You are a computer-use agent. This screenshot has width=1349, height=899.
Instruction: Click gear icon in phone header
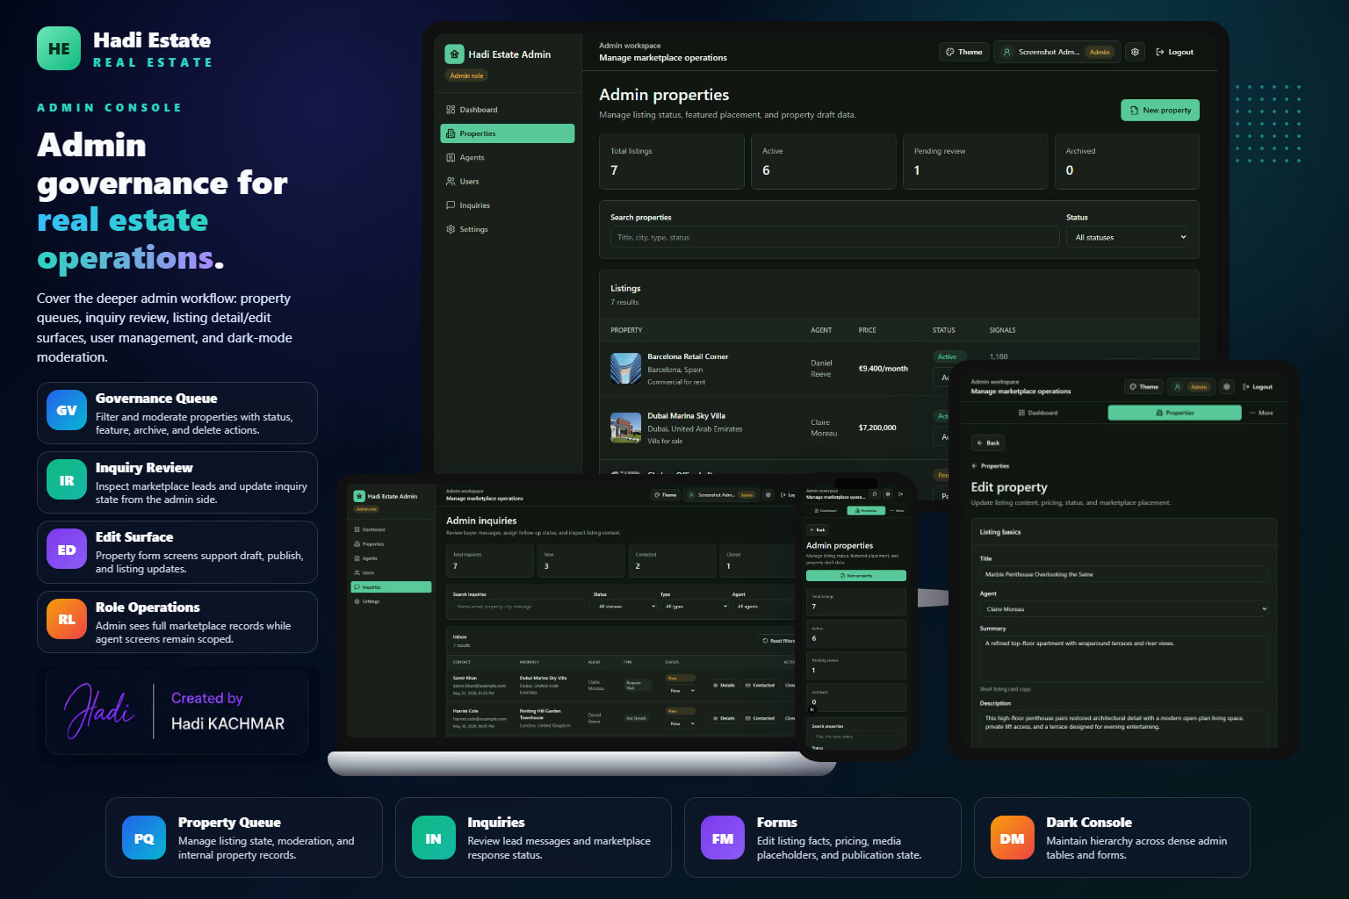(x=888, y=494)
